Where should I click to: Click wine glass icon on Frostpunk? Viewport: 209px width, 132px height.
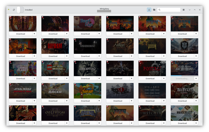click(x=172, y=40)
